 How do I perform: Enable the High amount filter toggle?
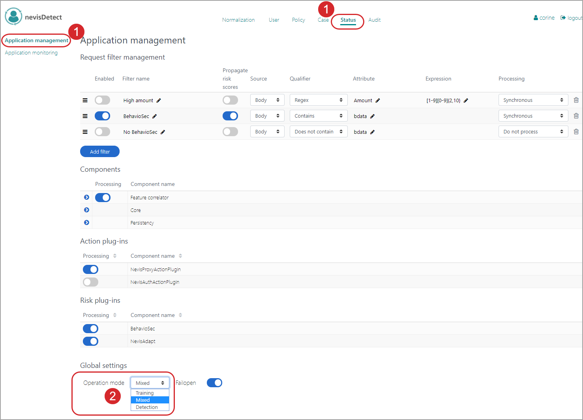point(102,100)
